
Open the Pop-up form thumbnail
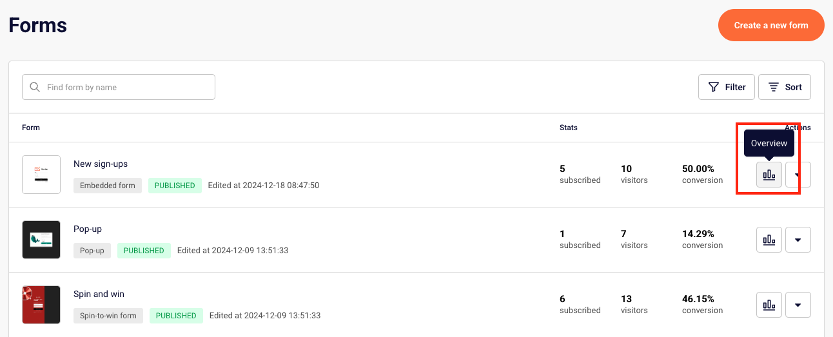pyautogui.click(x=41, y=240)
